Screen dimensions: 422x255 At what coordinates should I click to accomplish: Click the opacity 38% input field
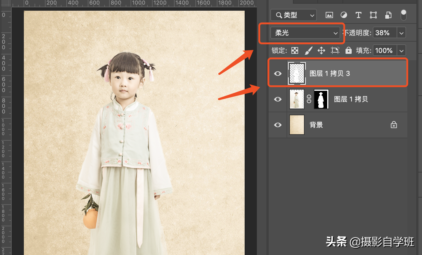384,33
